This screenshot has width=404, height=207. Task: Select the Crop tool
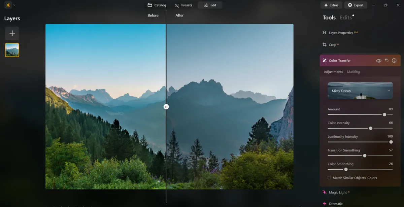click(332, 44)
